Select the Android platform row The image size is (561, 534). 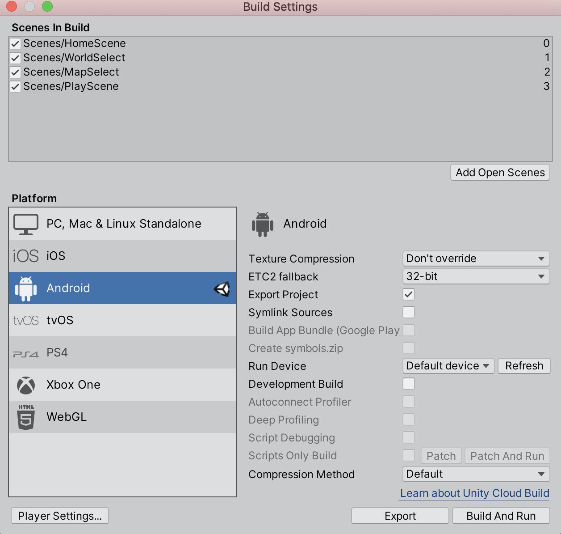coord(122,288)
